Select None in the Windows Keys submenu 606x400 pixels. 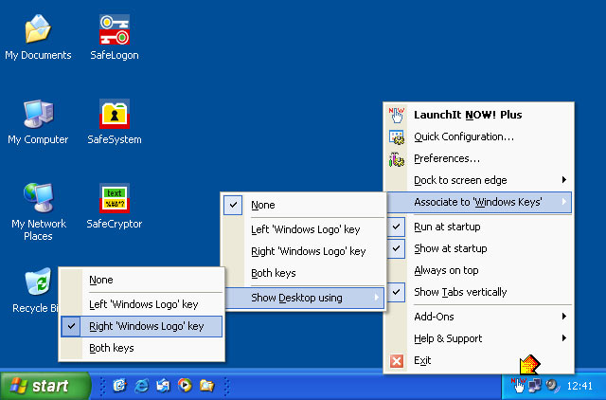tap(305, 205)
